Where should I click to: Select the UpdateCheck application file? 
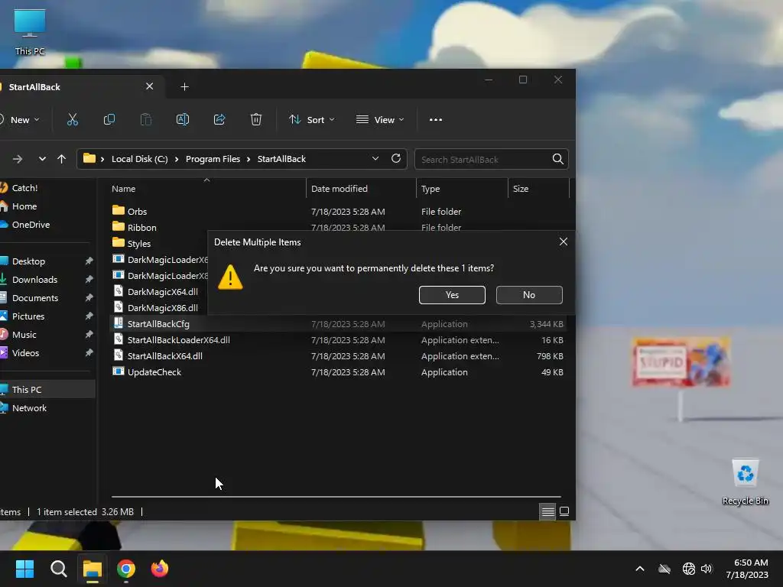337,372
